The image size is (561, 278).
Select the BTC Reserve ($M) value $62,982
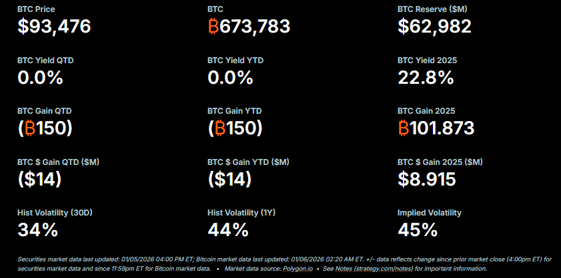(x=434, y=27)
